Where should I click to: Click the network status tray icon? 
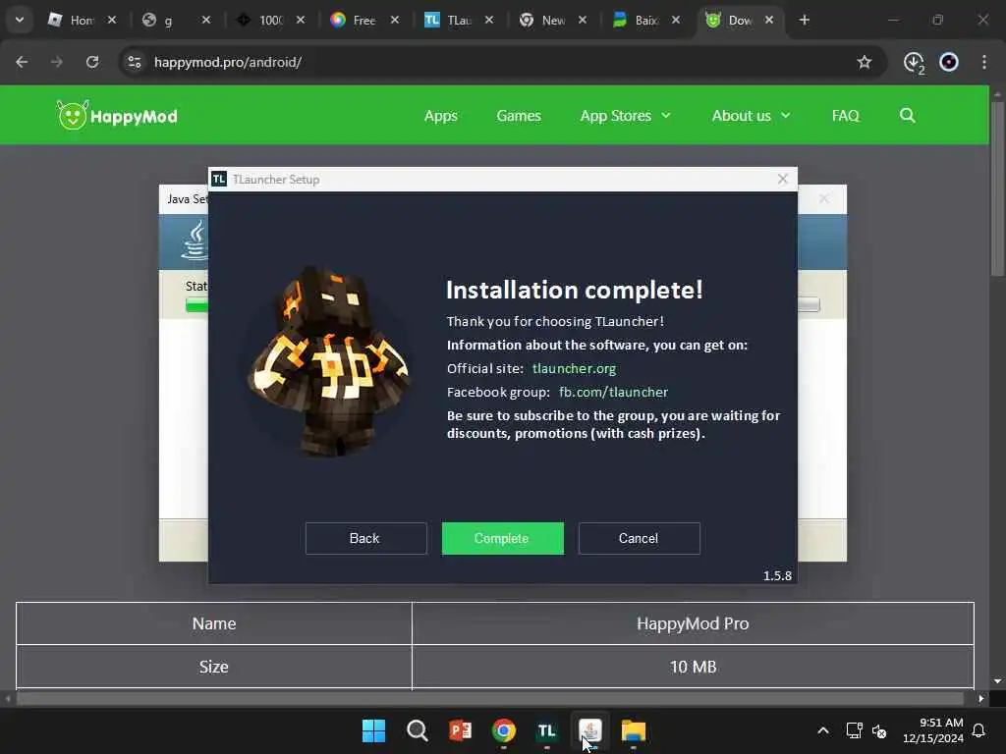click(x=854, y=730)
